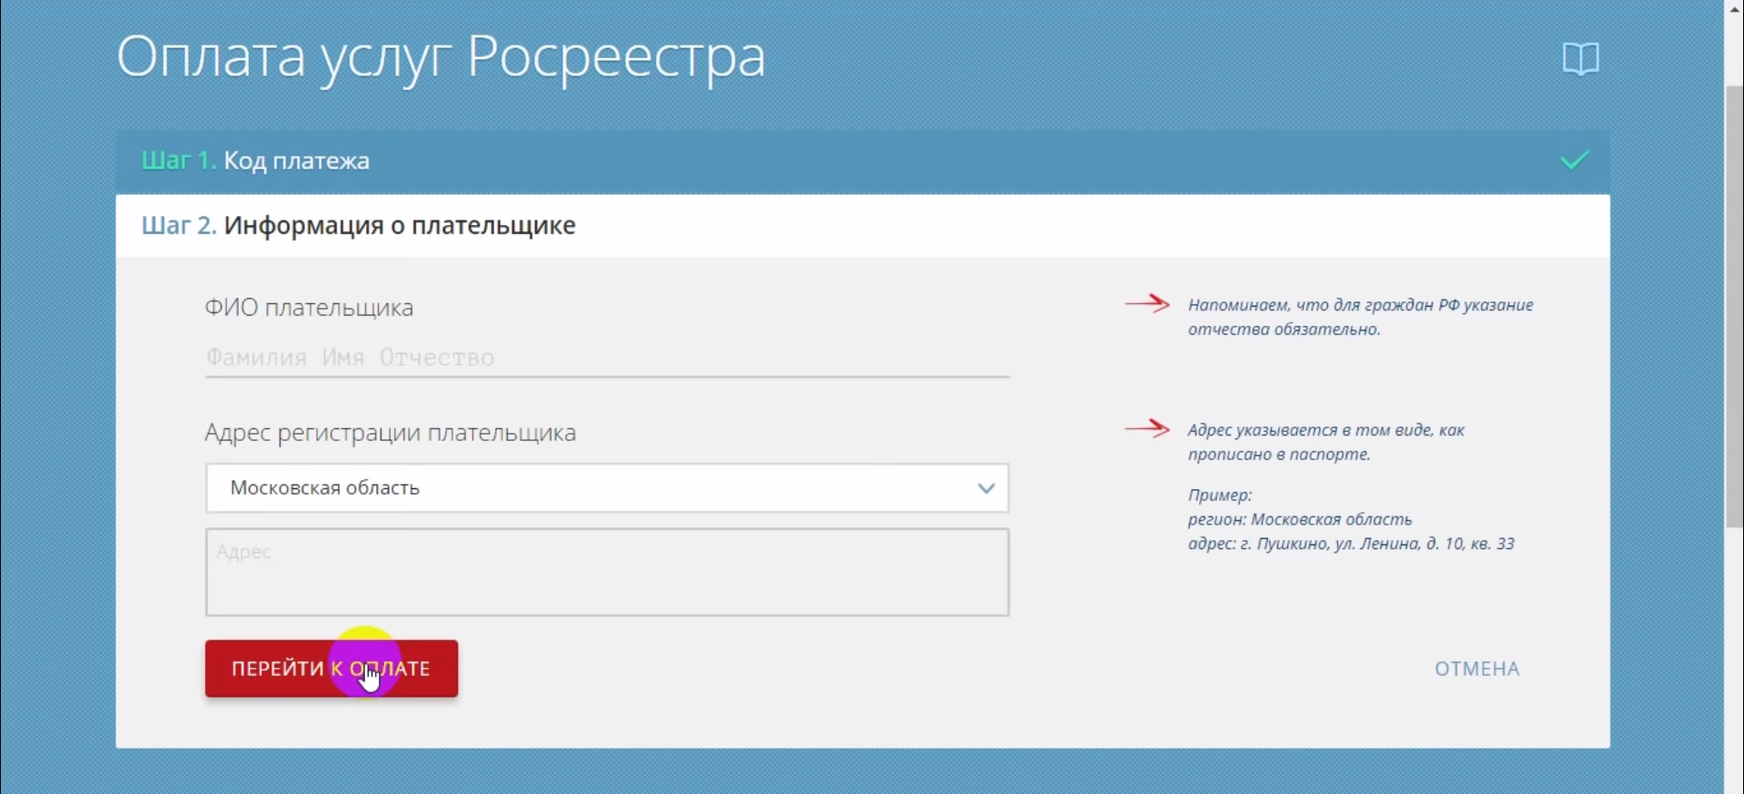Click red arrow beside patronymic reminder

coord(1147,303)
